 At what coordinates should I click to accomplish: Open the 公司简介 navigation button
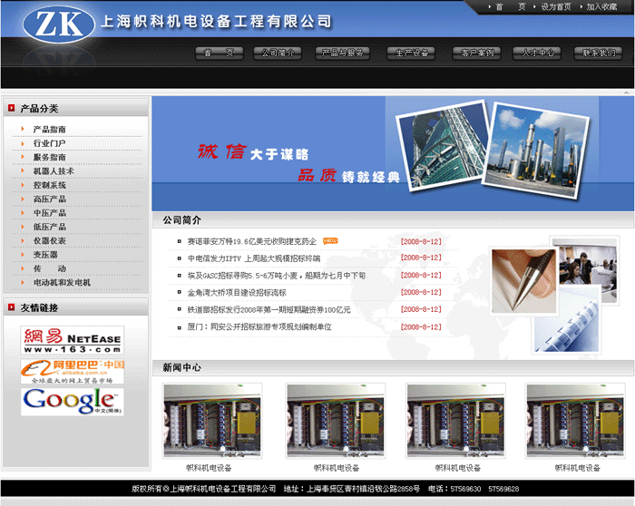[x=278, y=53]
